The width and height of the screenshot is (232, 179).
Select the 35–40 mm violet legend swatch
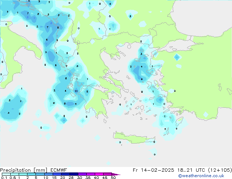click(x=91, y=174)
